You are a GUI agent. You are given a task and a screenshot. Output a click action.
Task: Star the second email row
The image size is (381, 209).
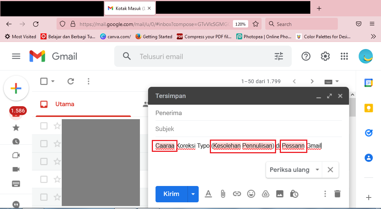pyautogui.click(x=57, y=144)
